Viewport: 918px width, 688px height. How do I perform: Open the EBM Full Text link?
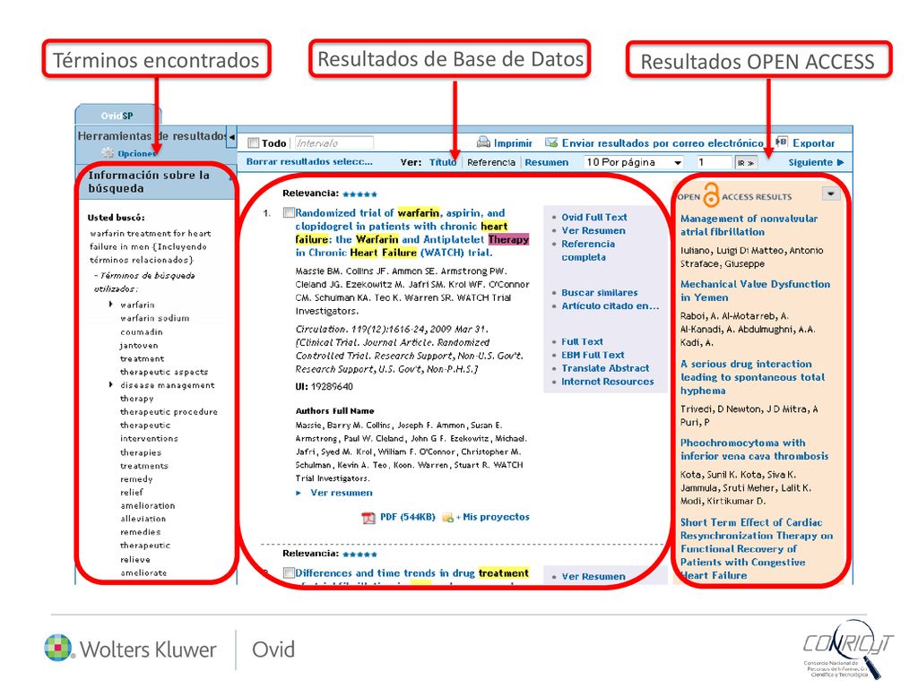(593, 355)
